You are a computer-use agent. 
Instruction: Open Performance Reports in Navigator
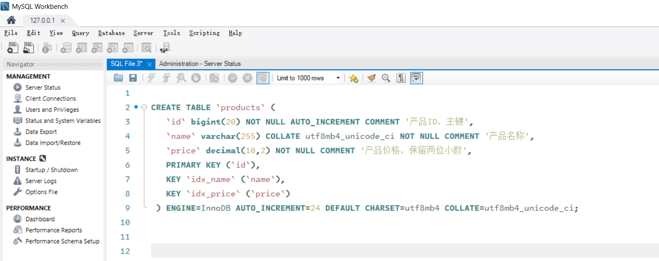coord(54,230)
